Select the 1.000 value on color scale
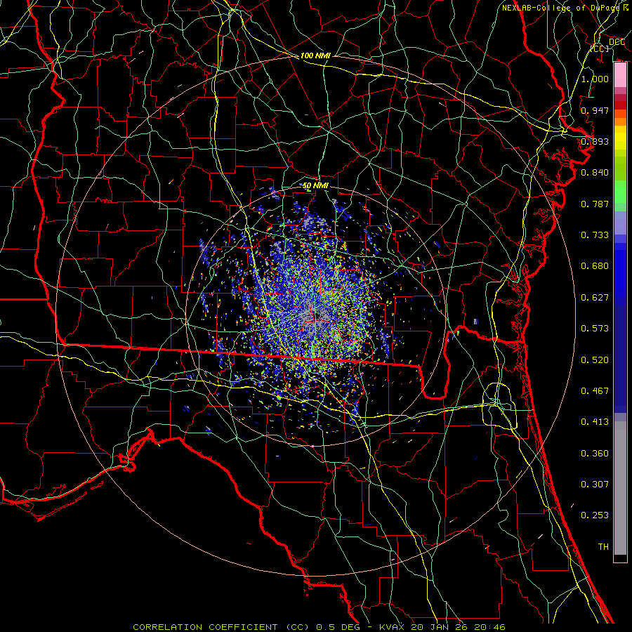This screenshot has height=632, width=632. [x=595, y=79]
